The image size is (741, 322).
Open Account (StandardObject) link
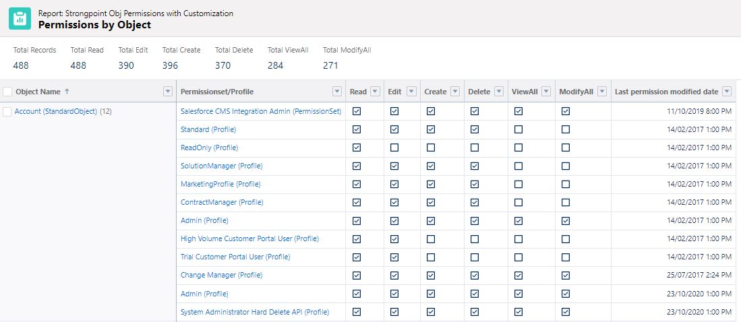[x=56, y=111]
